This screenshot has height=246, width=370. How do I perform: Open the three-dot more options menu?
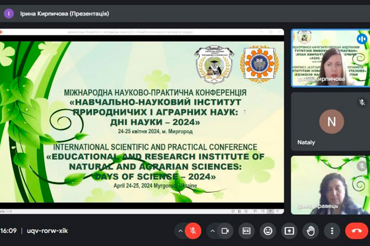point(332,231)
